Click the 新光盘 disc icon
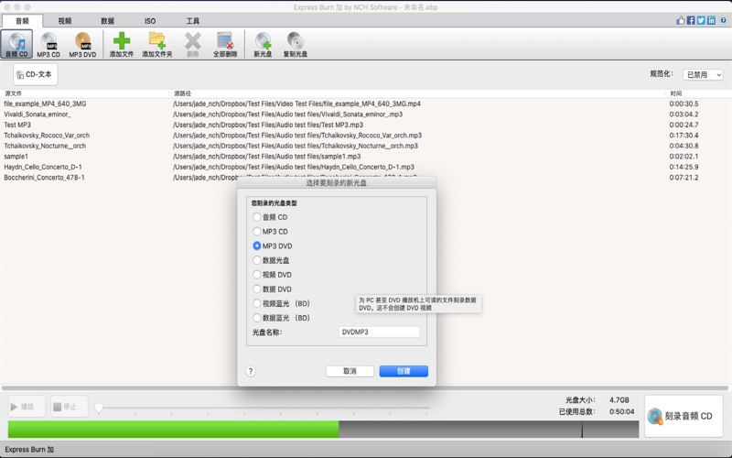This screenshot has width=732, height=458. coord(263,42)
